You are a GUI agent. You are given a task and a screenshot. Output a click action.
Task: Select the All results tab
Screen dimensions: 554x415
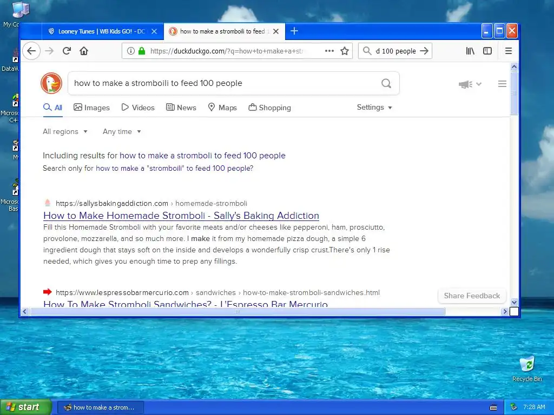[52, 108]
